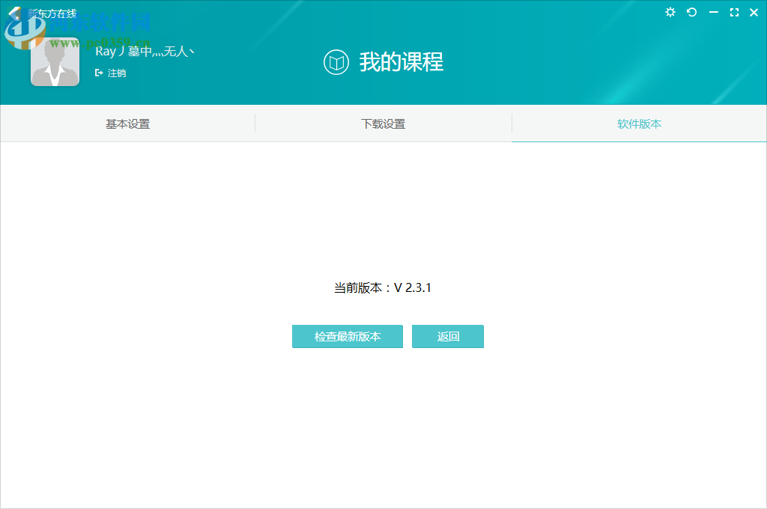
Task: Switch to the 基本设置 tab
Action: click(x=127, y=124)
